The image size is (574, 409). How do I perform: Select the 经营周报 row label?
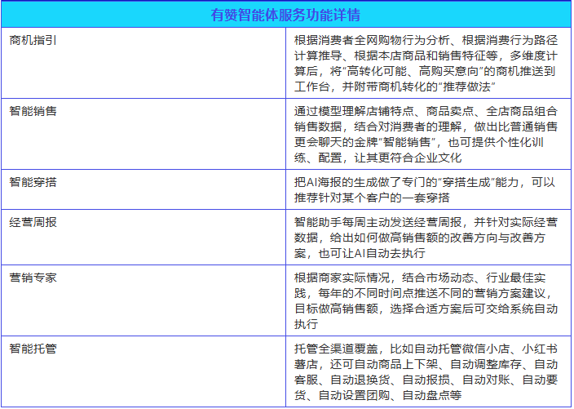tap(33, 222)
